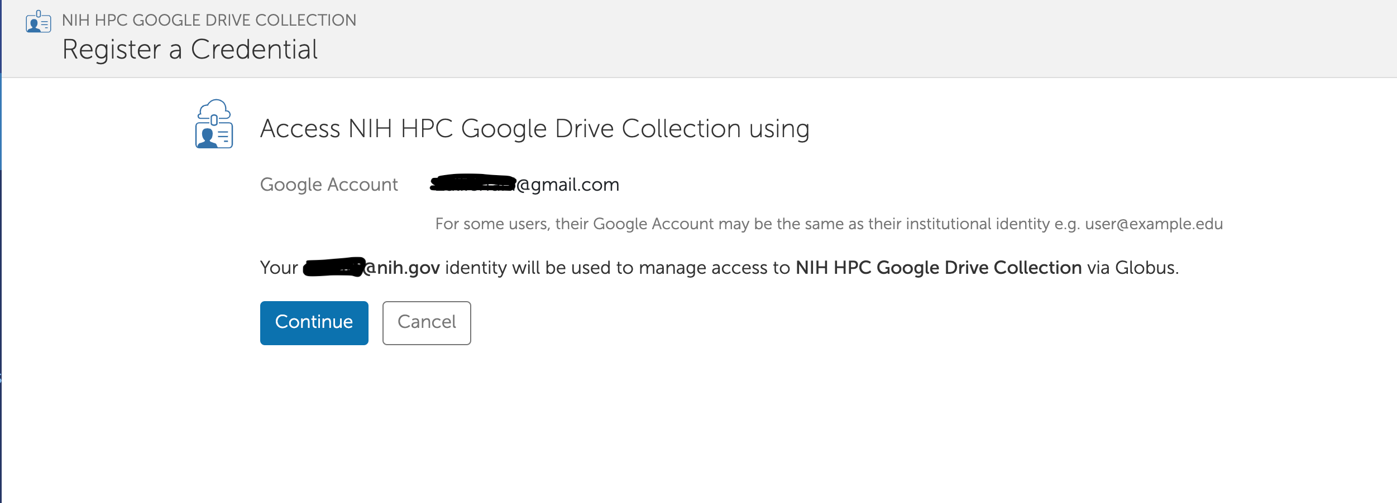Click the redacted Google account username
The height and width of the screenshot is (503, 1397).
473,183
